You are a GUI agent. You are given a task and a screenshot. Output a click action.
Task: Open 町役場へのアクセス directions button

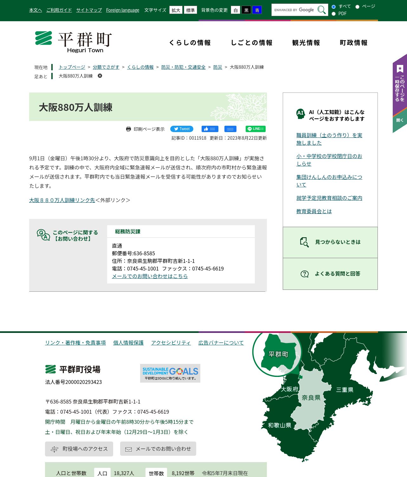(79, 449)
